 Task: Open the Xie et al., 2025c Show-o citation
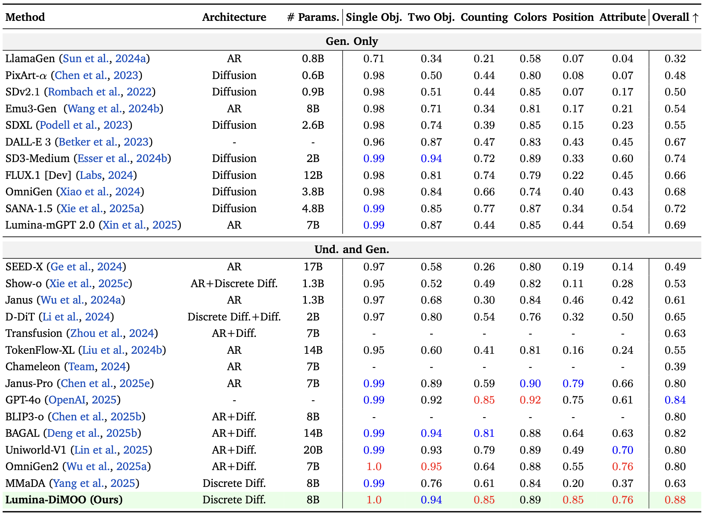pos(89,284)
